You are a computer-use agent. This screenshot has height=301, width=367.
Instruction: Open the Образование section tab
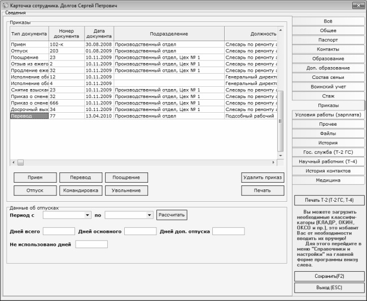(x=328, y=59)
